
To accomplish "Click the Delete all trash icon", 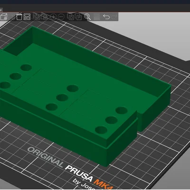I will (x=19, y=17).
